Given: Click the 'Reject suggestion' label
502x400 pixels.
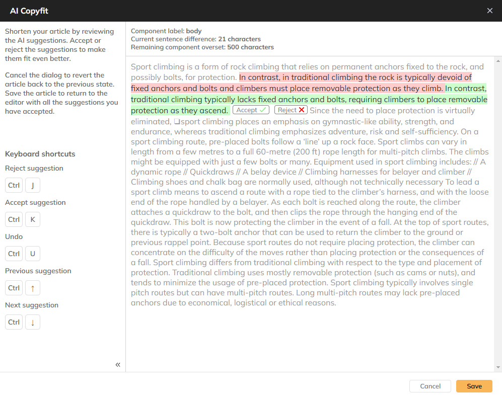Looking at the screenshot, I should click(34, 169).
